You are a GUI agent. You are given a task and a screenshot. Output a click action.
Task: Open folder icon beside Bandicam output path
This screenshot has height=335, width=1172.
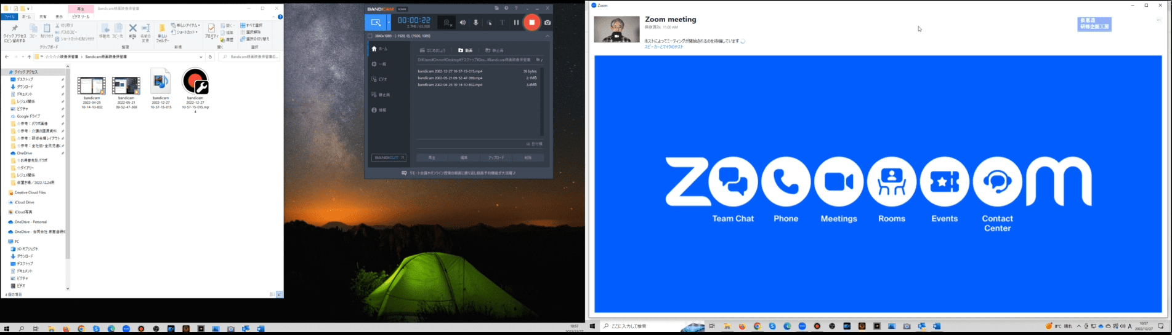[539, 60]
